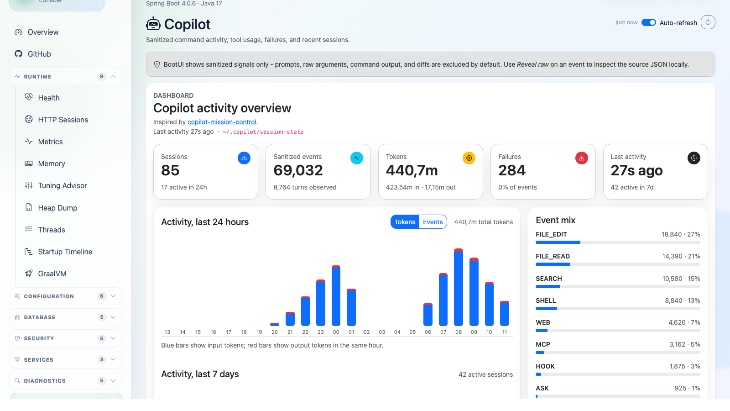Click the Sessions card blue icon
Image resolution: width=730 pixels, height=411 pixels.
(244, 158)
